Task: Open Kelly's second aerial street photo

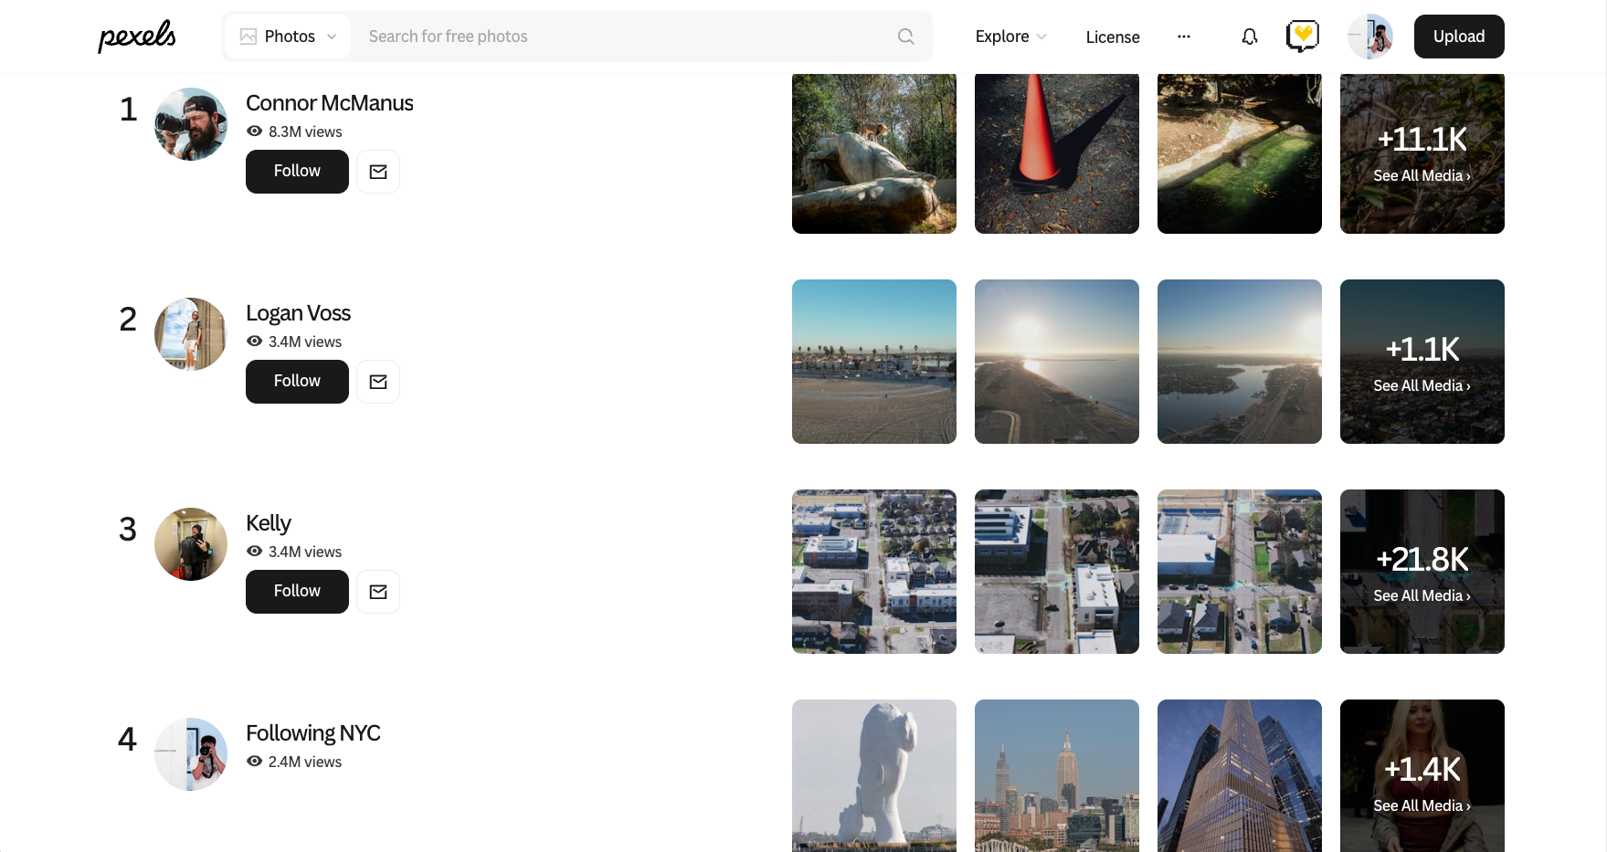Action: click(1057, 572)
